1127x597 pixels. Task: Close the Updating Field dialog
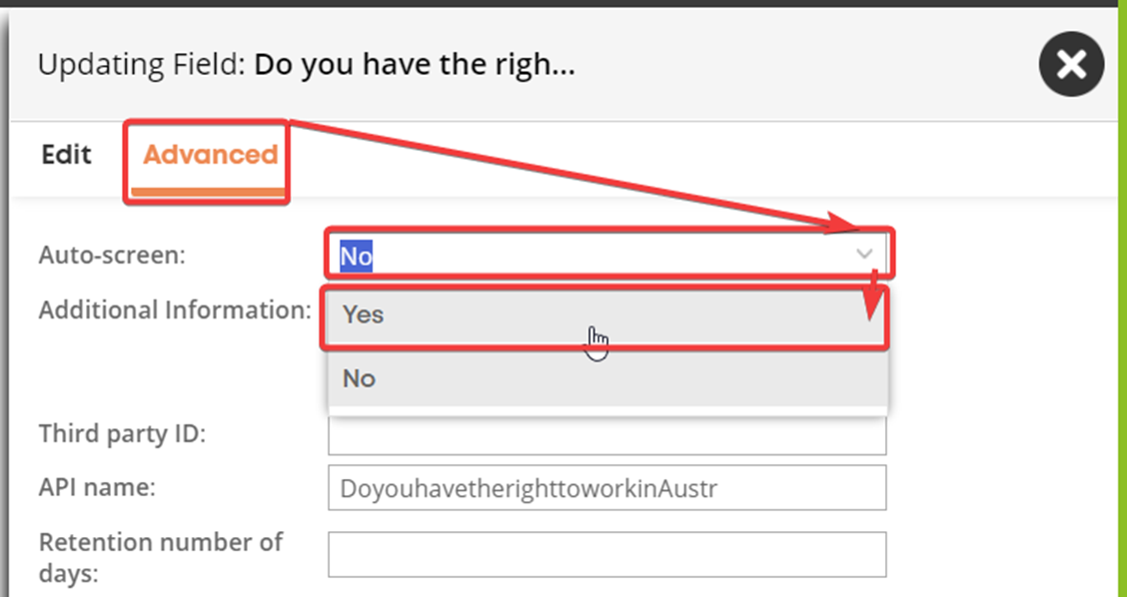click(x=1071, y=64)
